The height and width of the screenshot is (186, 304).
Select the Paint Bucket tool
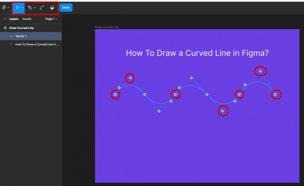click(x=52, y=8)
